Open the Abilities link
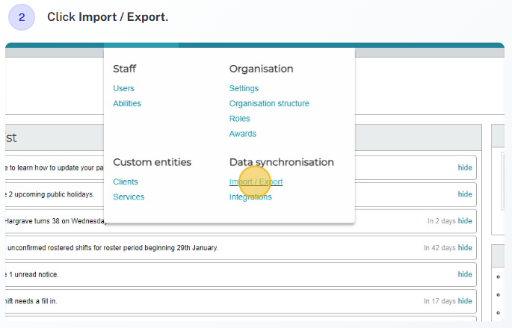Screen dimensions: 512x328 pyautogui.click(x=127, y=103)
